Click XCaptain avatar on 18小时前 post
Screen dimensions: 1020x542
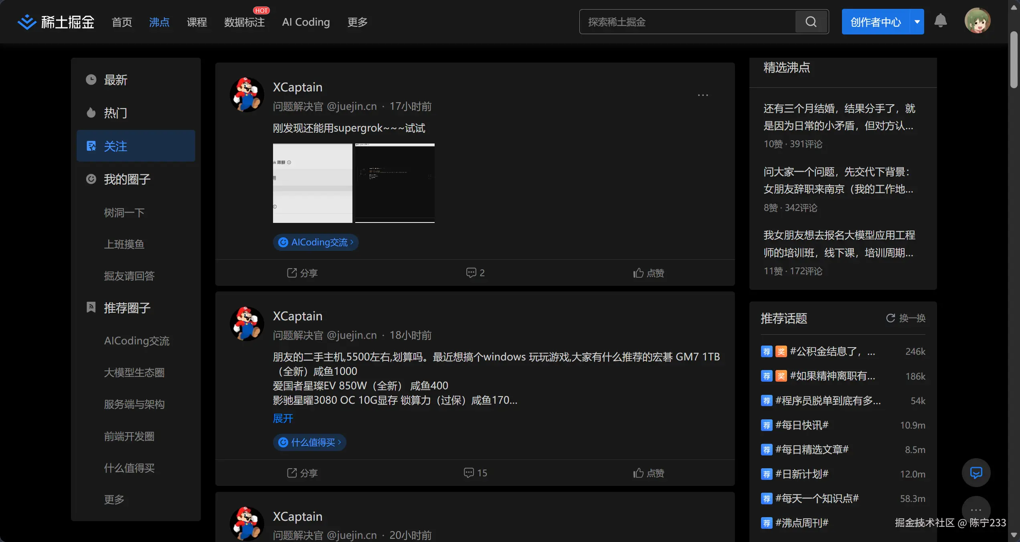[x=247, y=324]
